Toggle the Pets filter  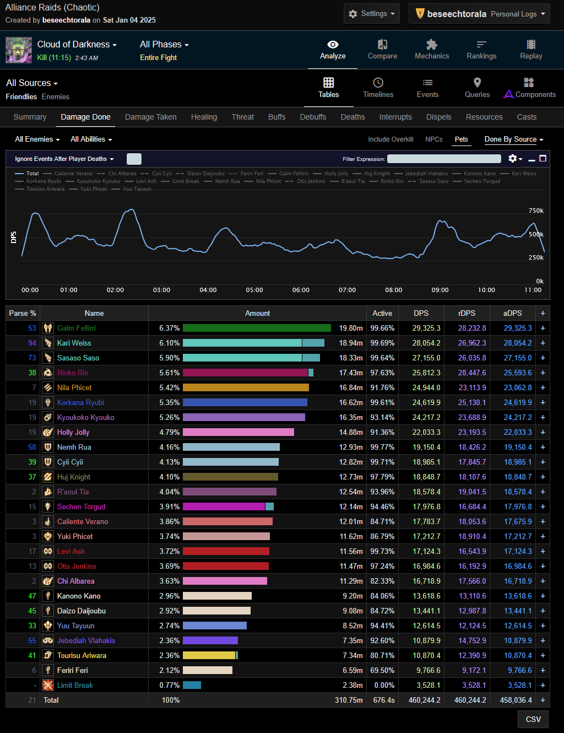pyautogui.click(x=462, y=139)
